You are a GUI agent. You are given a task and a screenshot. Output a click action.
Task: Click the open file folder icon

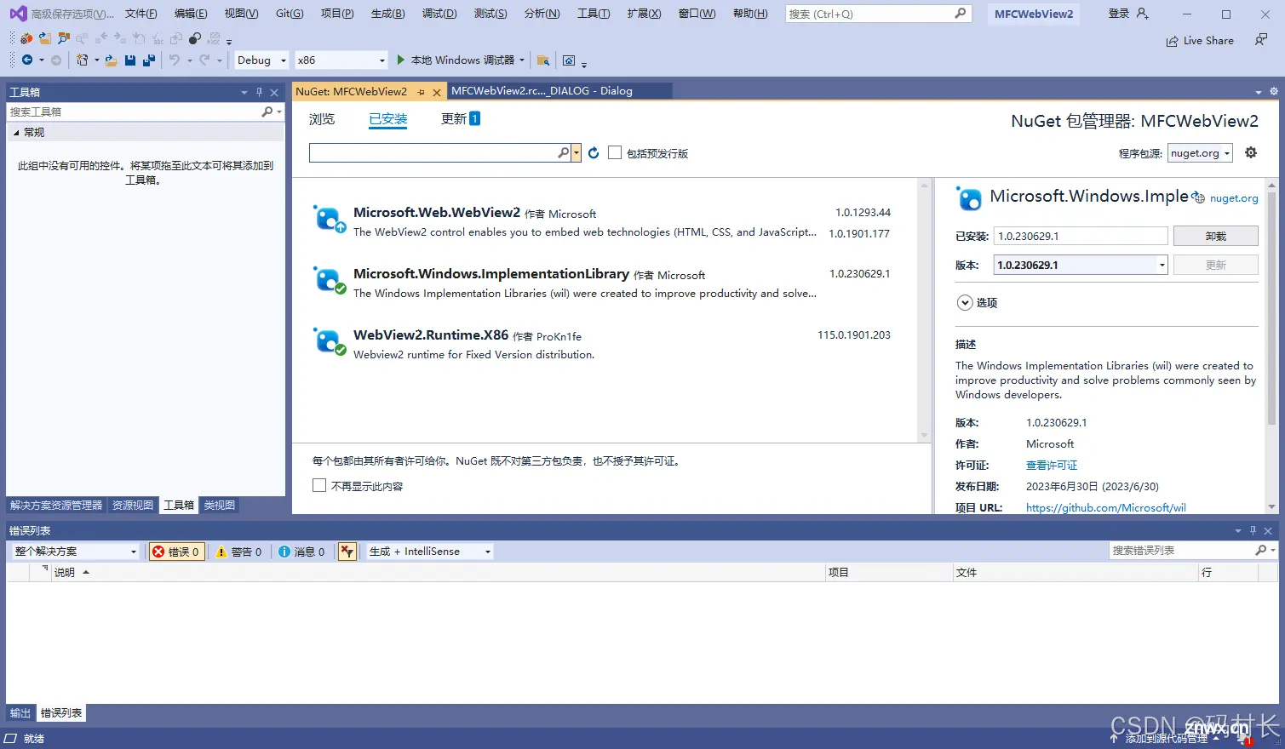[x=111, y=60]
